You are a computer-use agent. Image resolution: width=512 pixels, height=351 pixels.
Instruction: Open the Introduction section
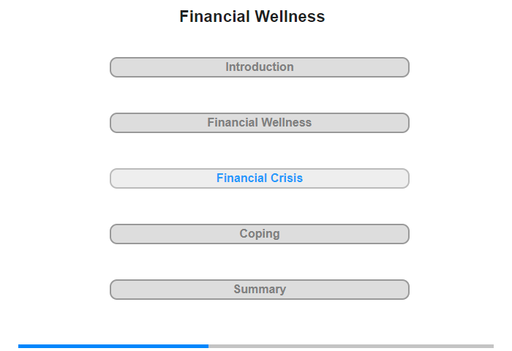click(x=259, y=67)
